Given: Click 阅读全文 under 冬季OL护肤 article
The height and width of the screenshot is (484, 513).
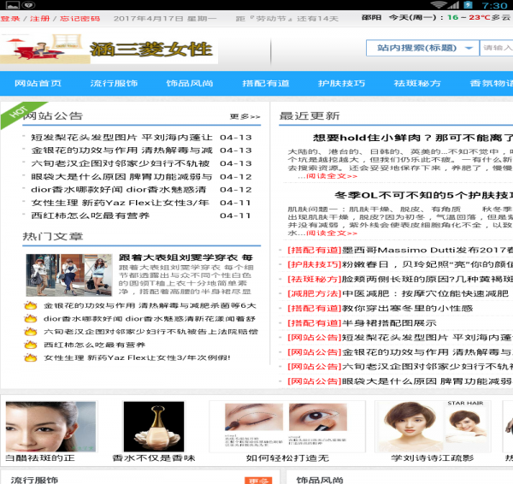Looking at the screenshot, I should (x=332, y=233).
